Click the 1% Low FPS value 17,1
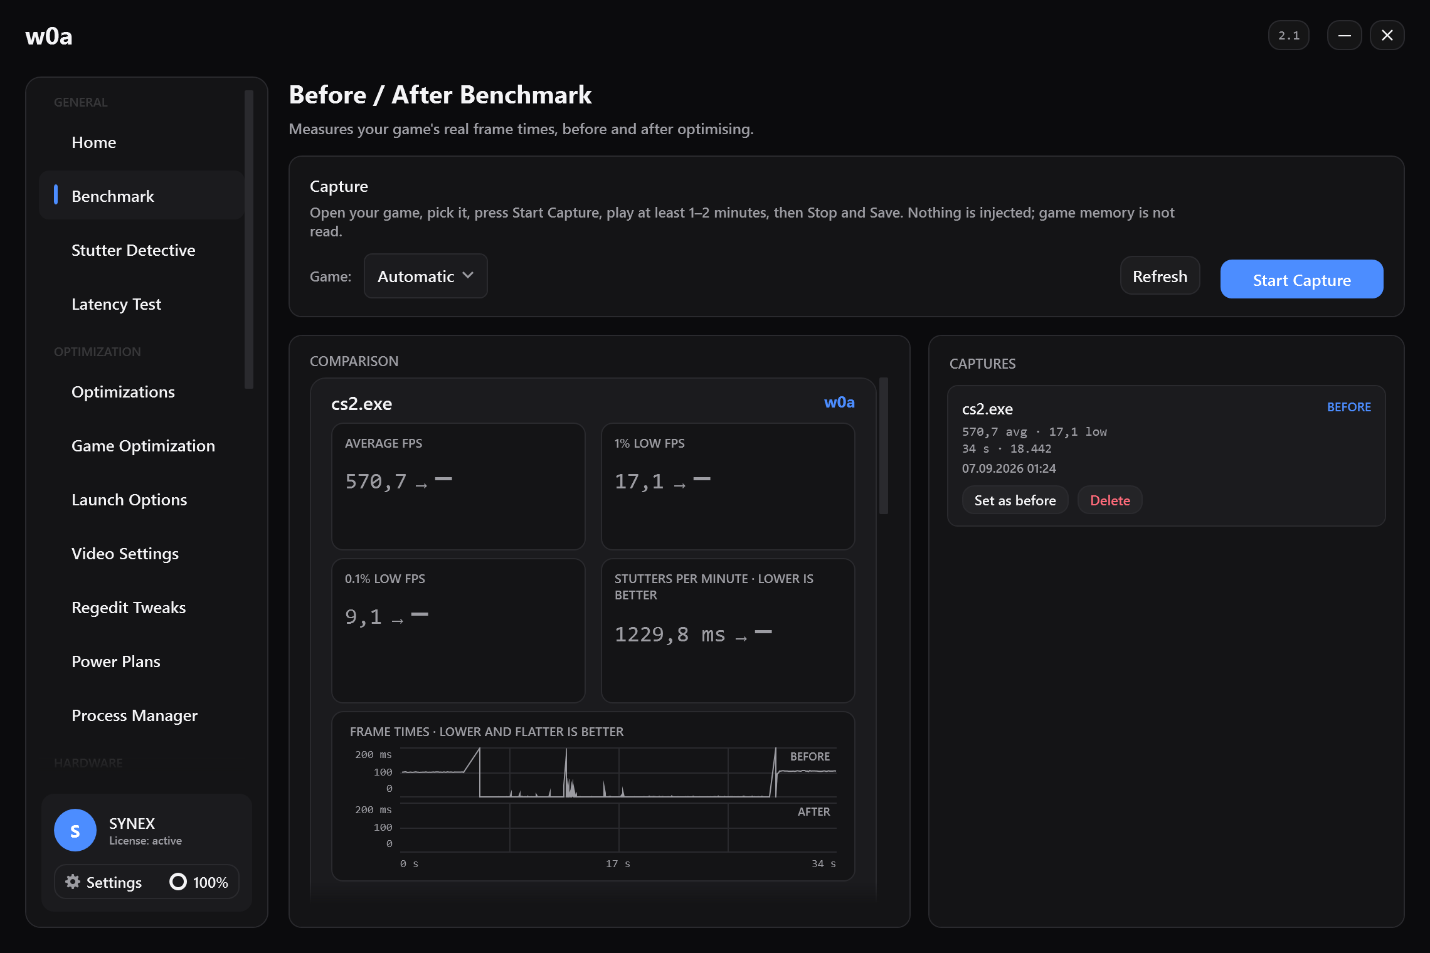The image size is (1430, 953). [639, 482]
